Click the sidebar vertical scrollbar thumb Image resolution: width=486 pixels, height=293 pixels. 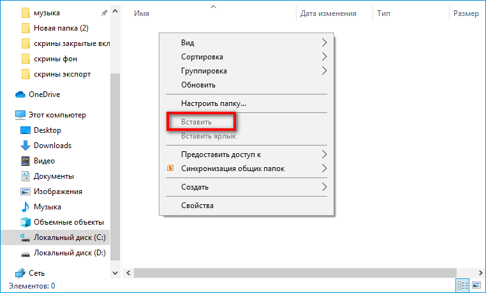pos(115,167)
